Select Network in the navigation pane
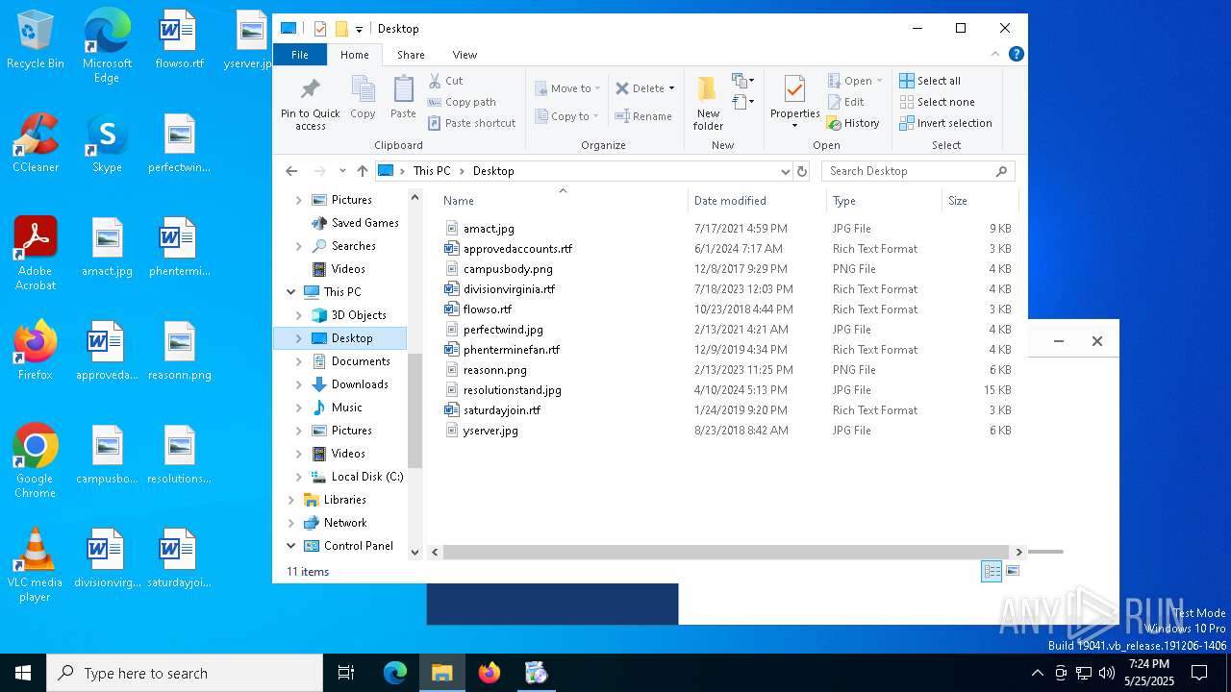 [345, 523]
